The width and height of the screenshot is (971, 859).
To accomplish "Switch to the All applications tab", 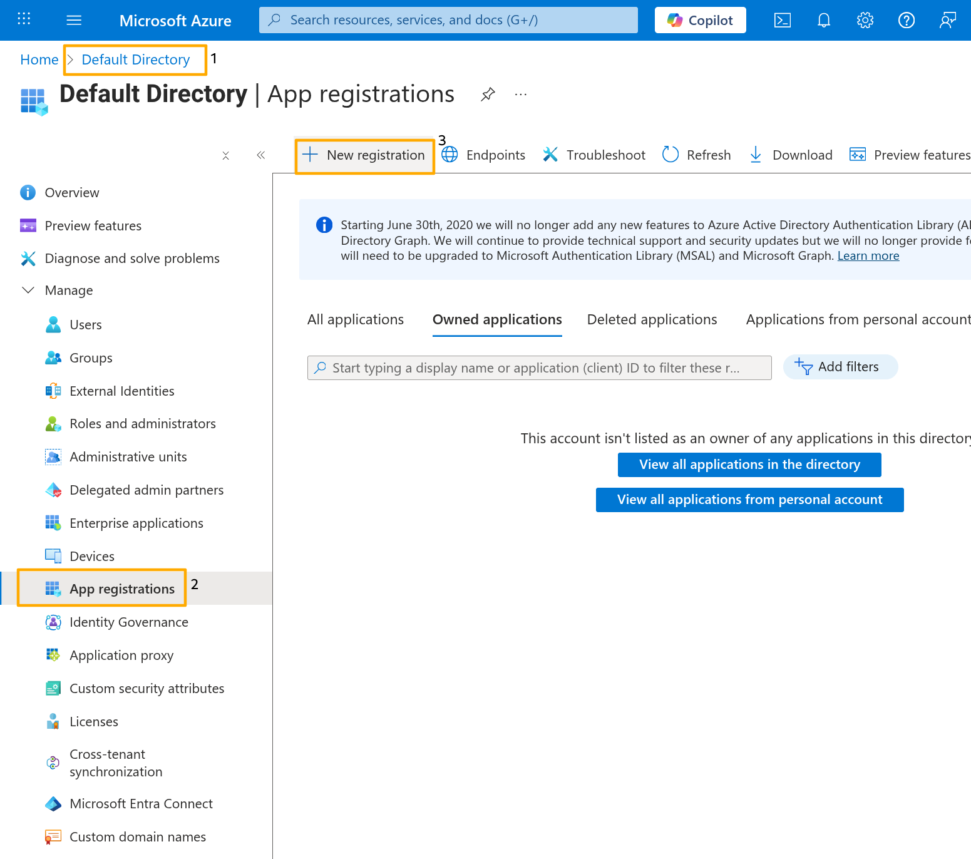I will (356, 320).
